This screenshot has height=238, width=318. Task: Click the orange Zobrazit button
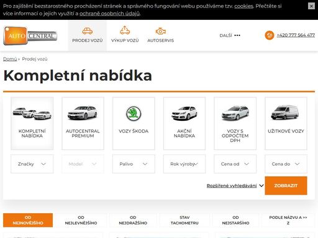[286, 185]
